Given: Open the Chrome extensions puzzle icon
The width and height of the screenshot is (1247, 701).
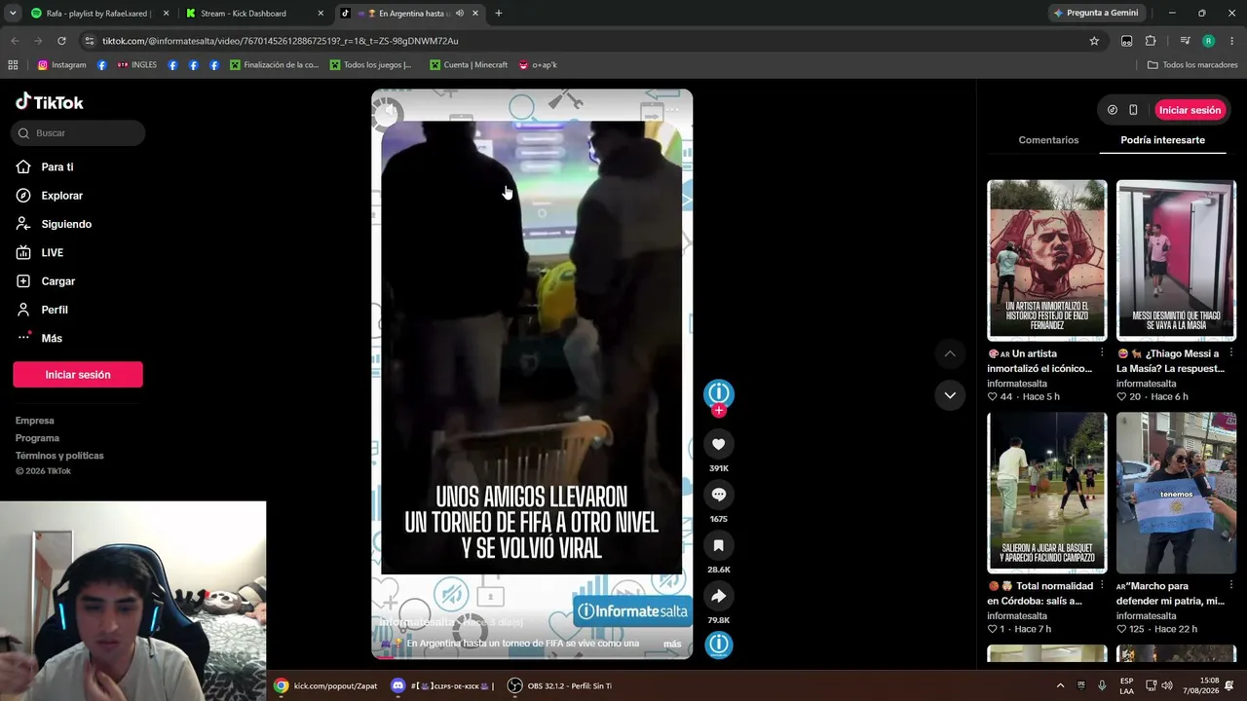Looking at the screenshot, I should coord(1151,41).
